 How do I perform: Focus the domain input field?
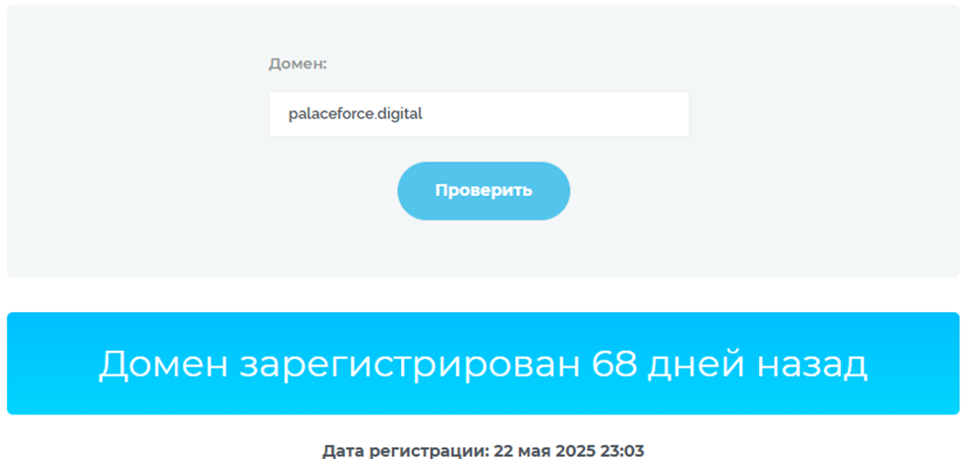coord(479,114)
